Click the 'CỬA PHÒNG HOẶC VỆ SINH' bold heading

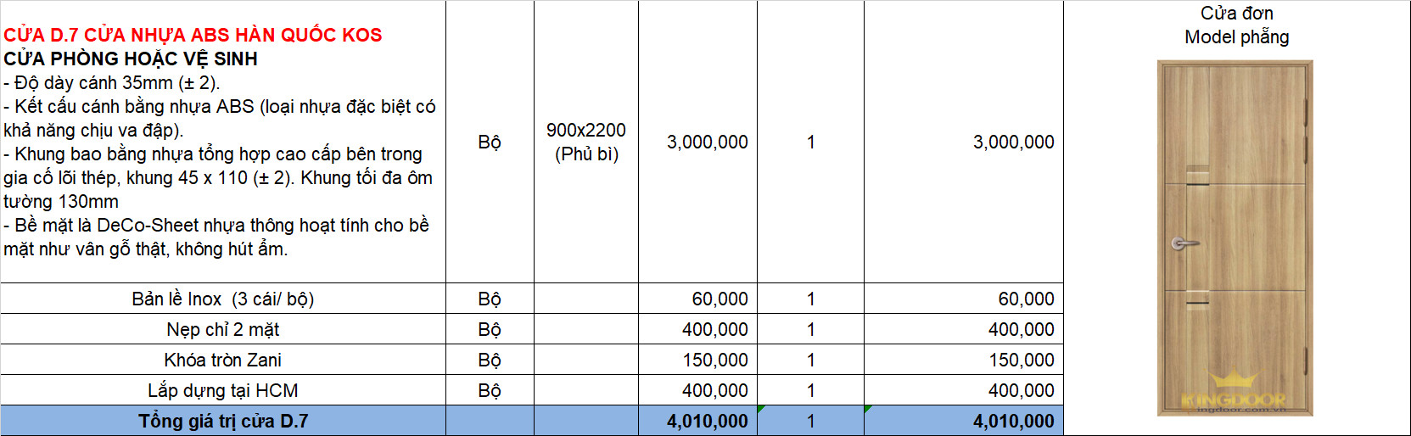point(131,59)
